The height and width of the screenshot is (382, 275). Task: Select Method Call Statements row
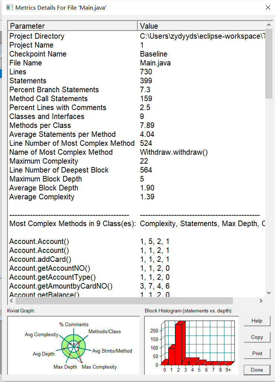coord(137,99)
